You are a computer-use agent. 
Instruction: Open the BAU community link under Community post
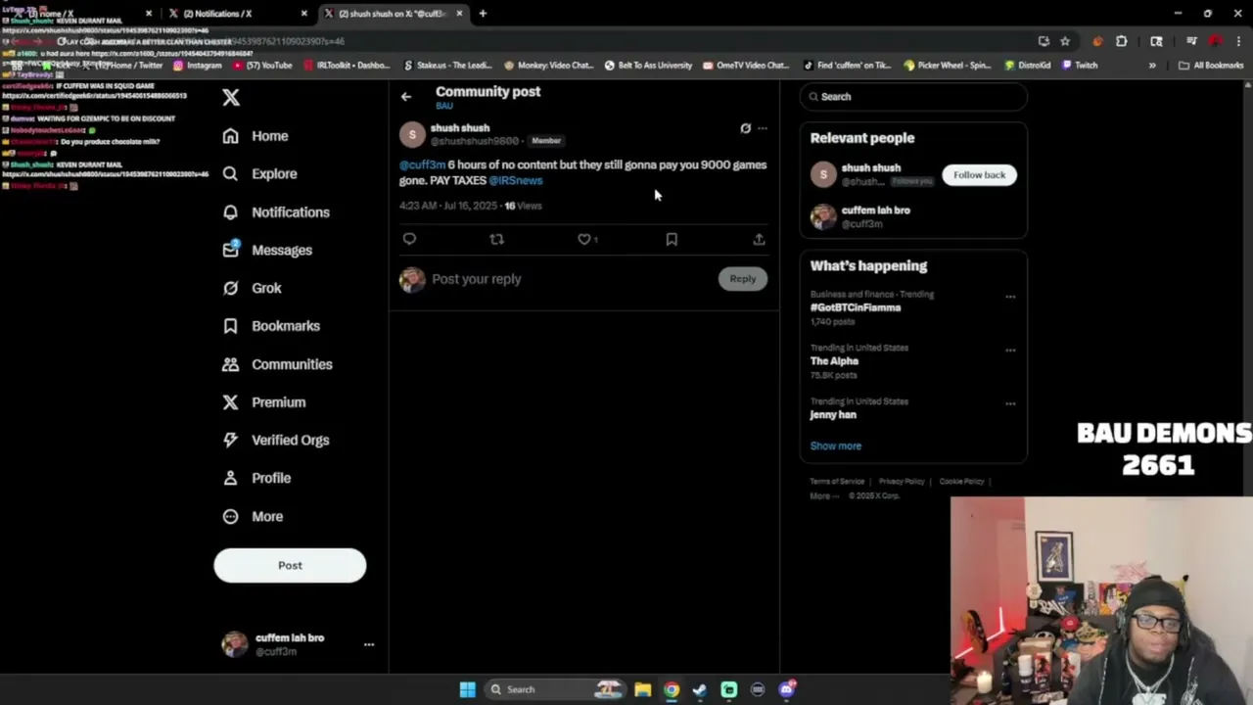(444, 106)
